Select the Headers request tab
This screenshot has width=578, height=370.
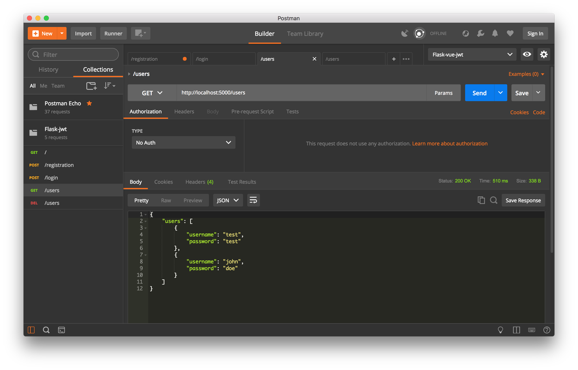pyautogui.click(x=184, y=111)
